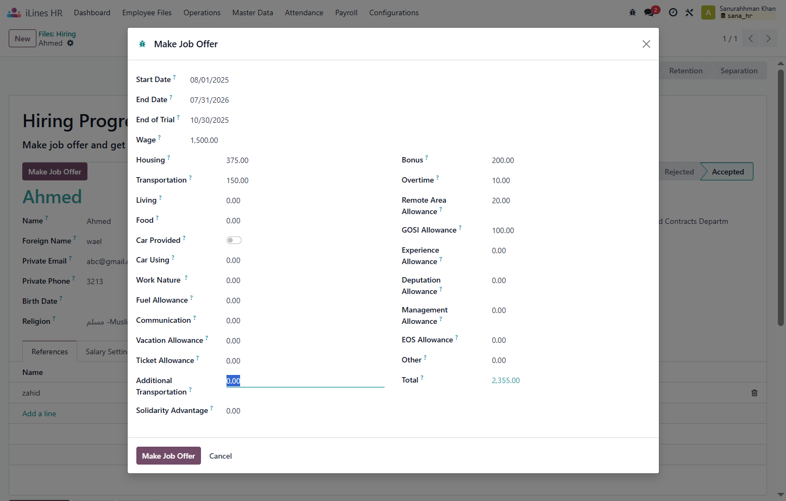Click the Start Date field 08/01/2025
Screen dimensions: 786x501
point(209,80)
